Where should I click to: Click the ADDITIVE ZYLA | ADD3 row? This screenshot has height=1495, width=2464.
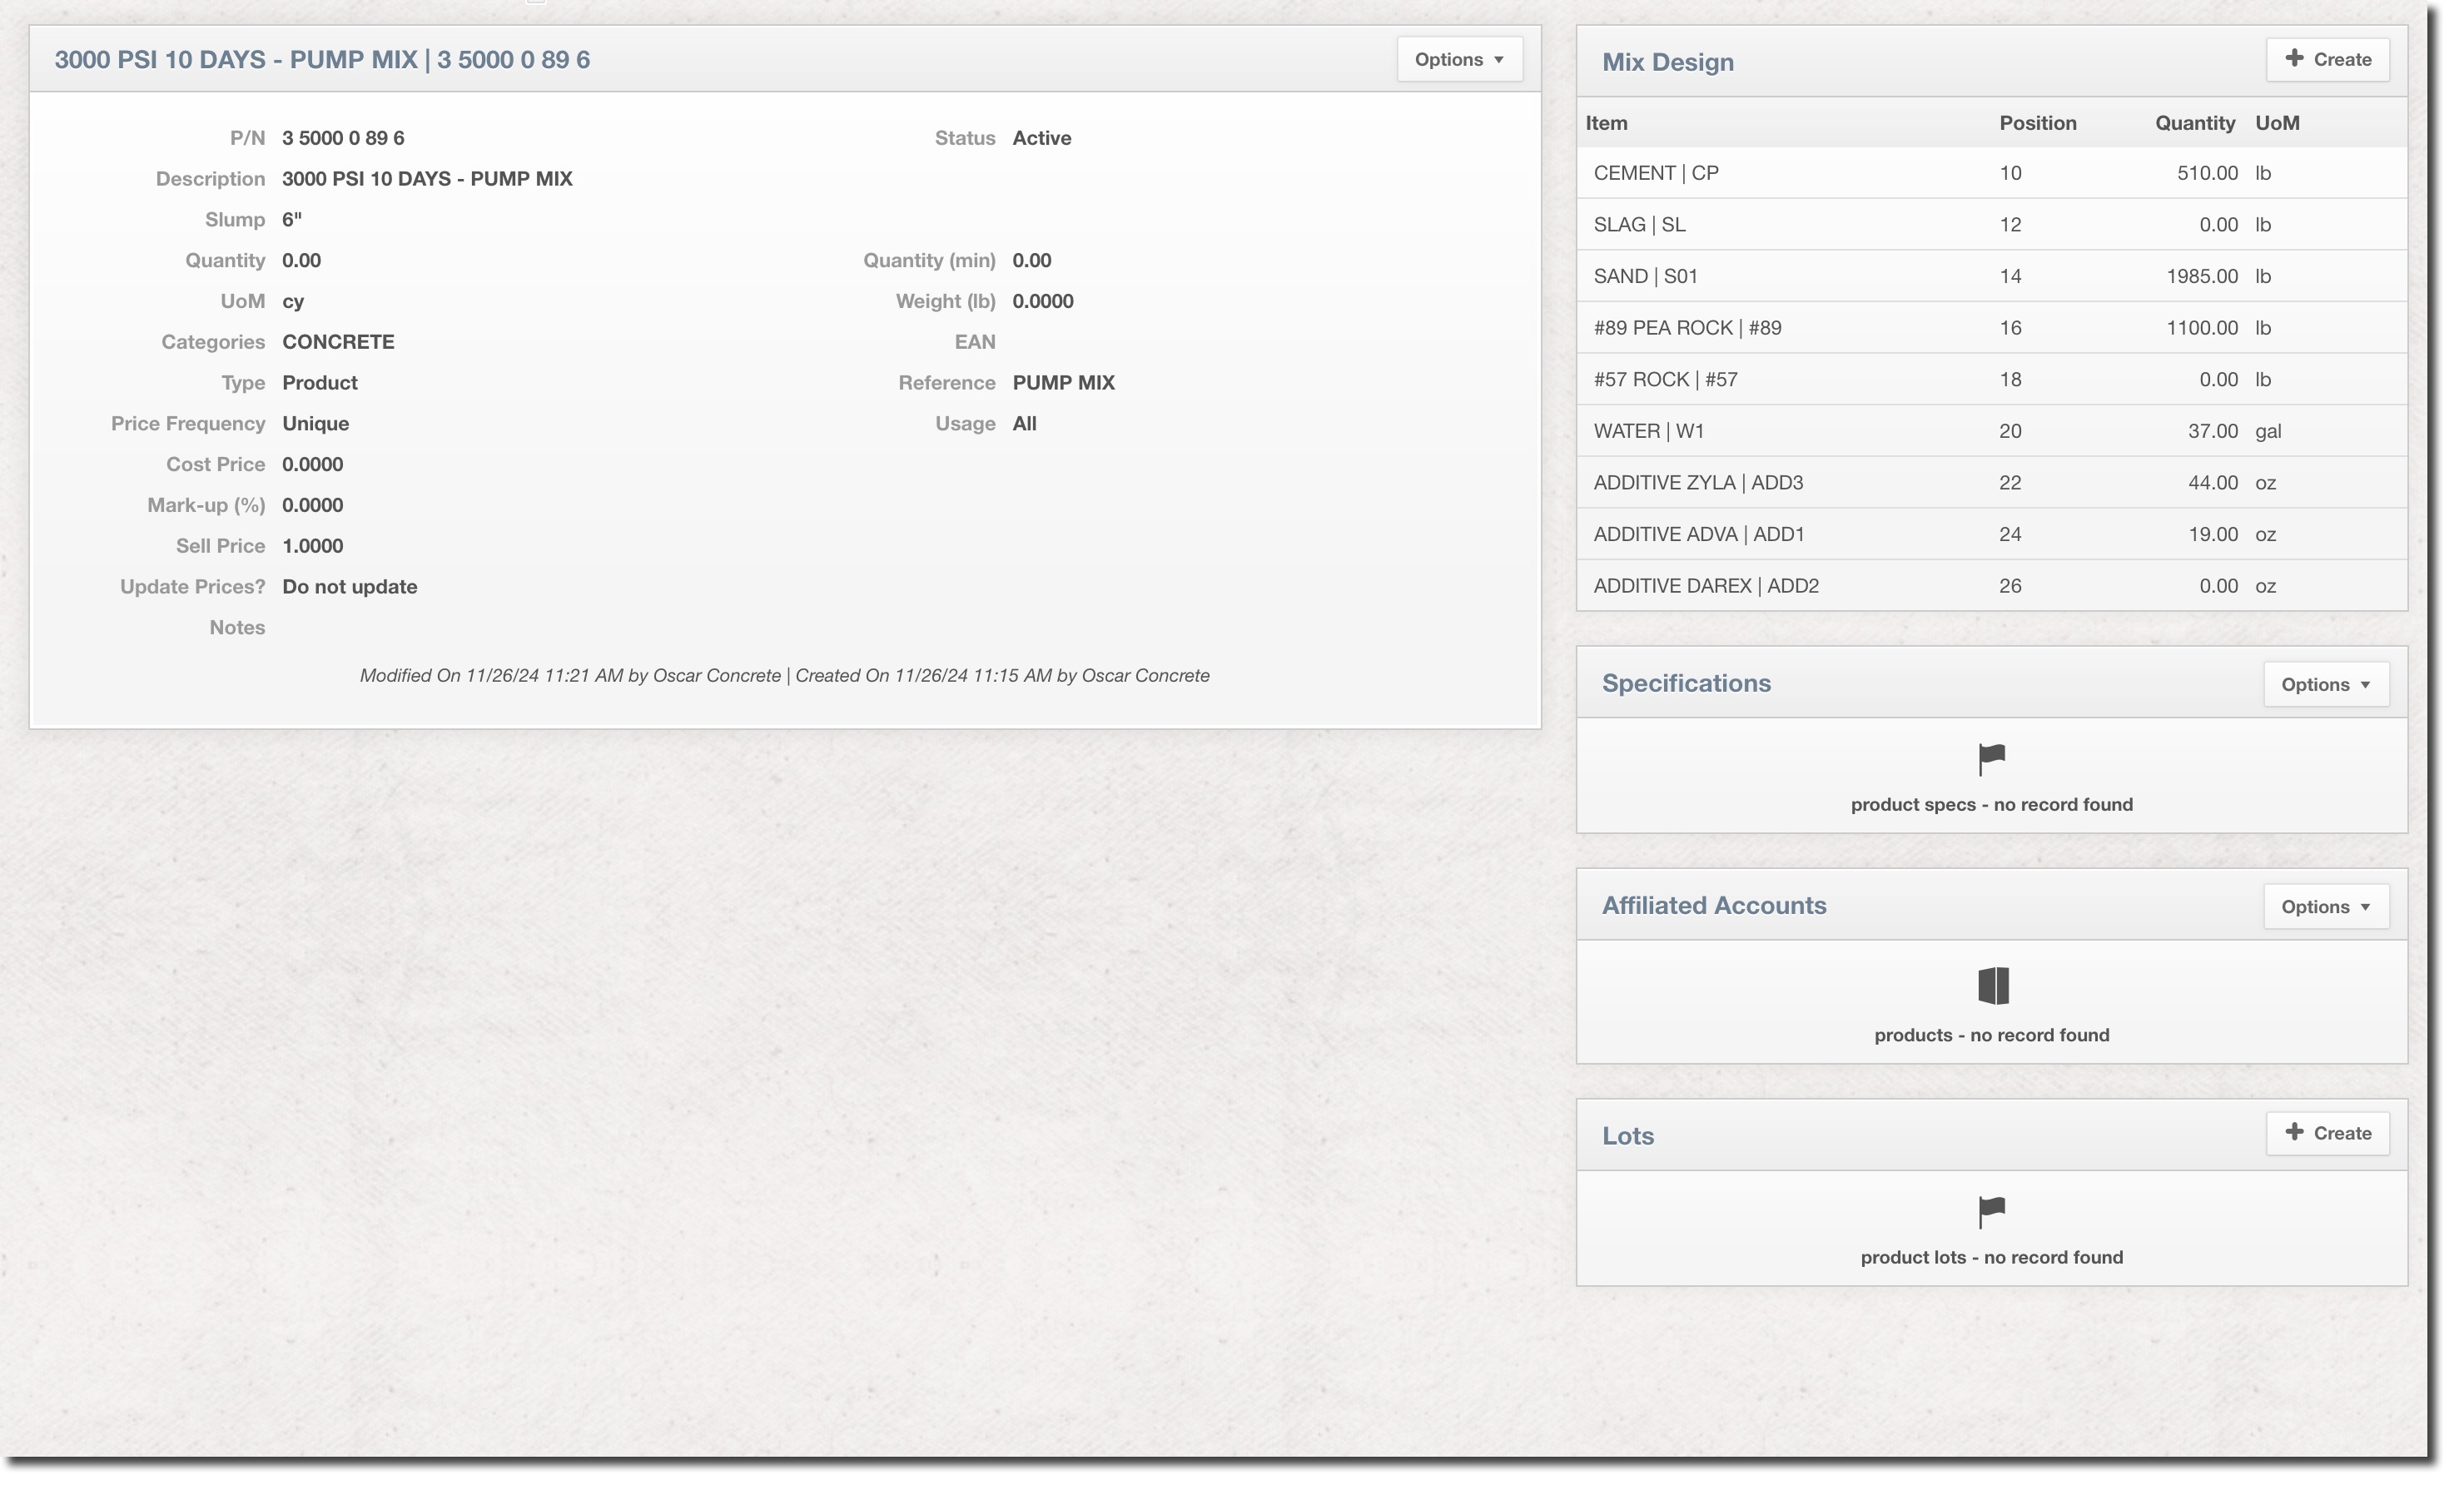coord(1698,483)
